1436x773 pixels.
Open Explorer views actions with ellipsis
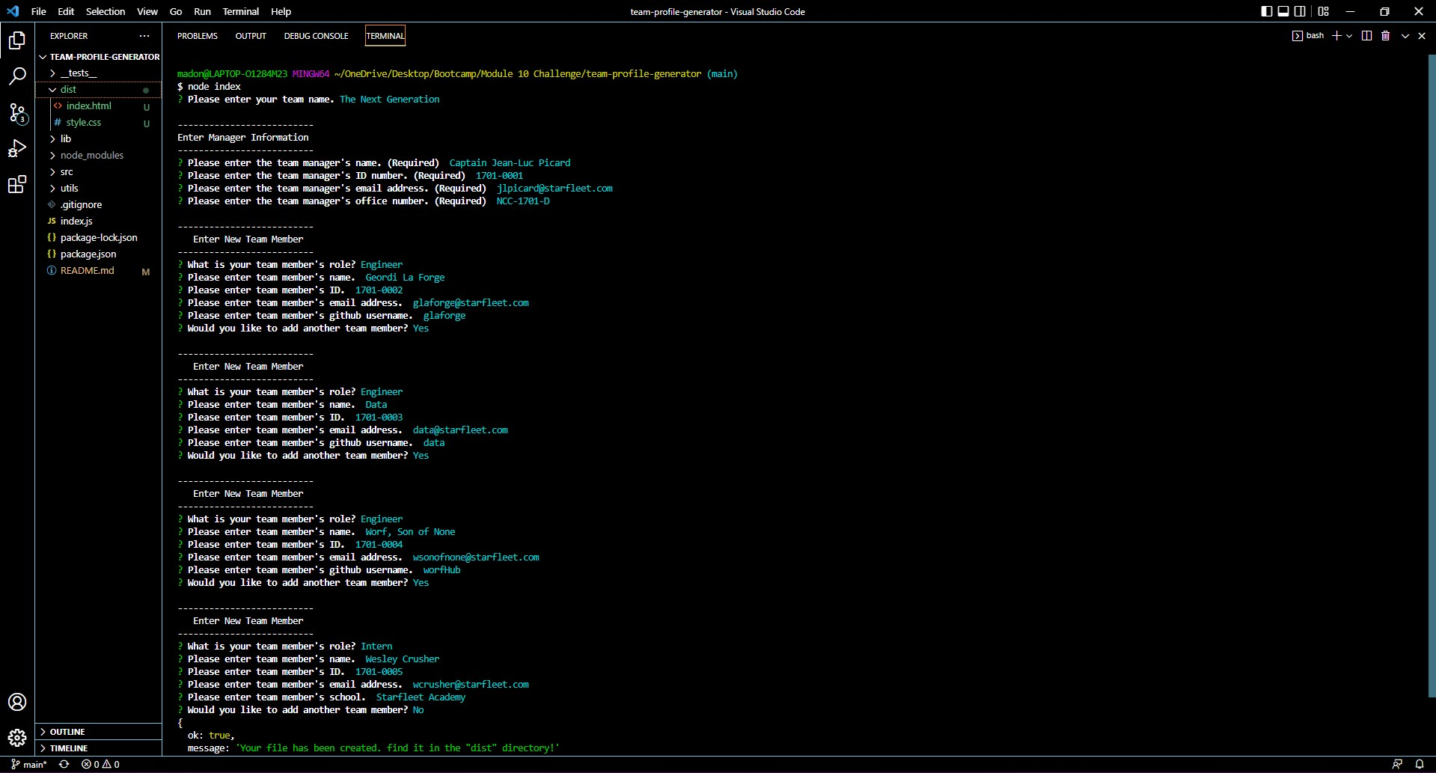point(144,35)
